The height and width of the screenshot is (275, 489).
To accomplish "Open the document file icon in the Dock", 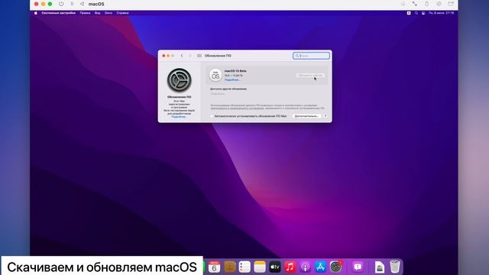I will pyautogui.click(x=379, y=267).
